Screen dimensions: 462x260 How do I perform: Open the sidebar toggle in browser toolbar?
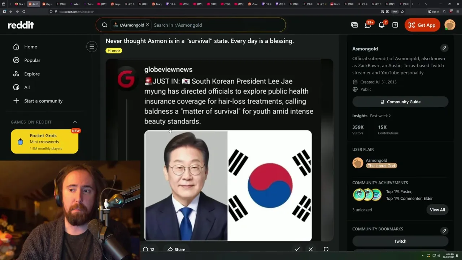tap(4, 12)
